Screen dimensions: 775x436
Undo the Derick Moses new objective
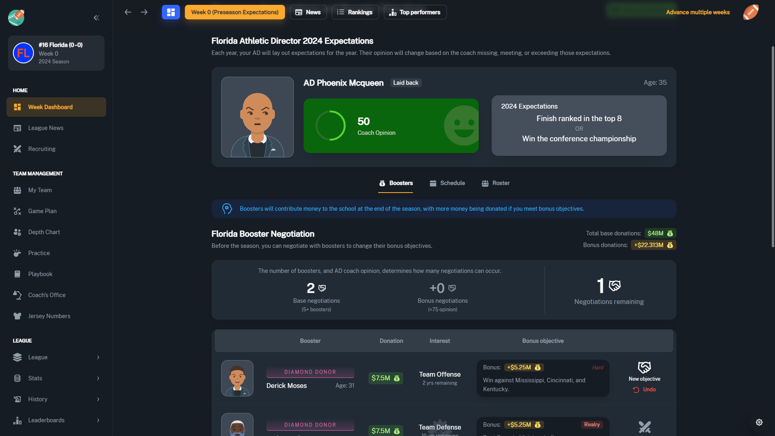[644, 390]
